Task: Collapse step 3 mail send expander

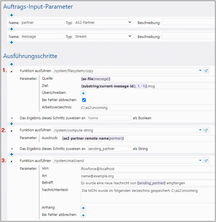Action: coord(11,161)
